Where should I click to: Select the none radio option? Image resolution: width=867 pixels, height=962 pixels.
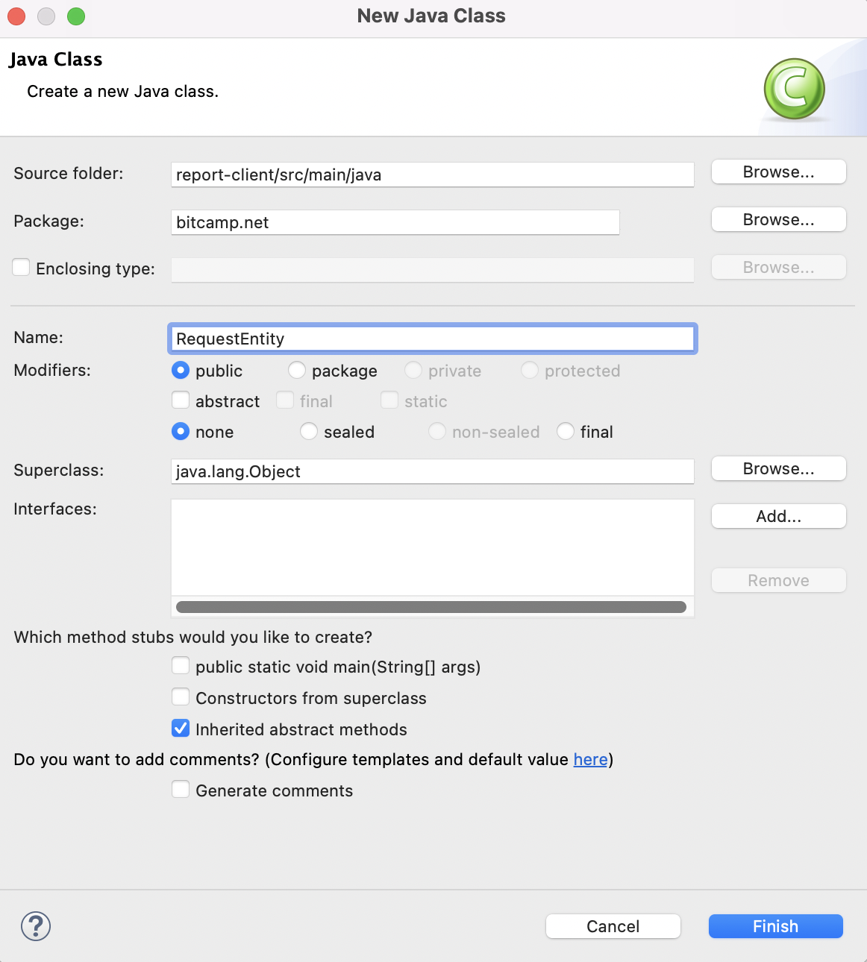tap(181, 431)
